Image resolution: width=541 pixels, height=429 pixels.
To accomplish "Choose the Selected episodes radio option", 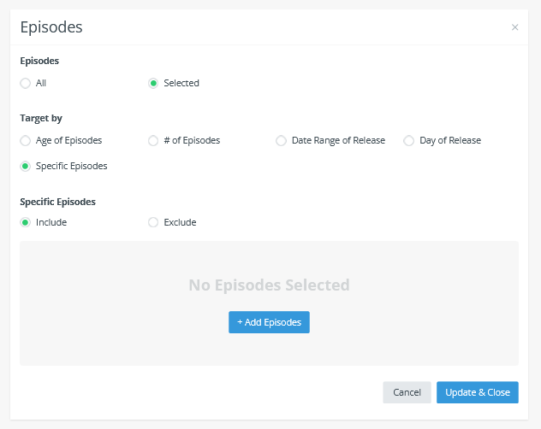I will click(153, 84).
